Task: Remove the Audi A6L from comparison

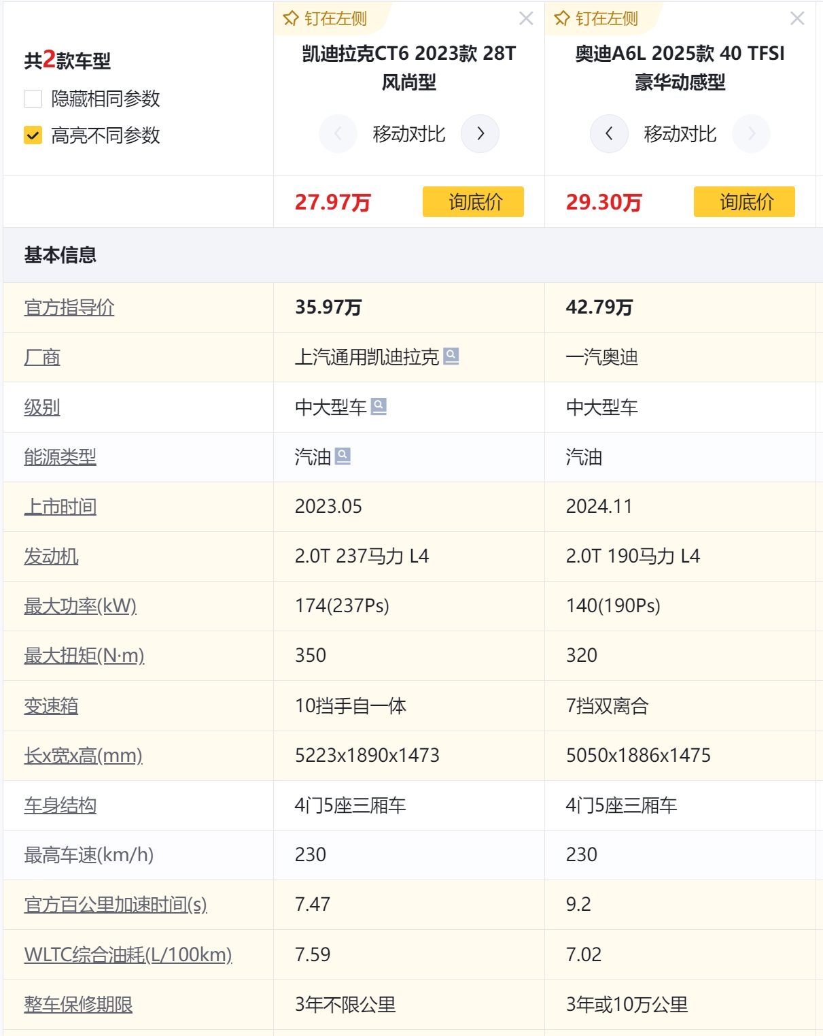Action: click(797, 18)
